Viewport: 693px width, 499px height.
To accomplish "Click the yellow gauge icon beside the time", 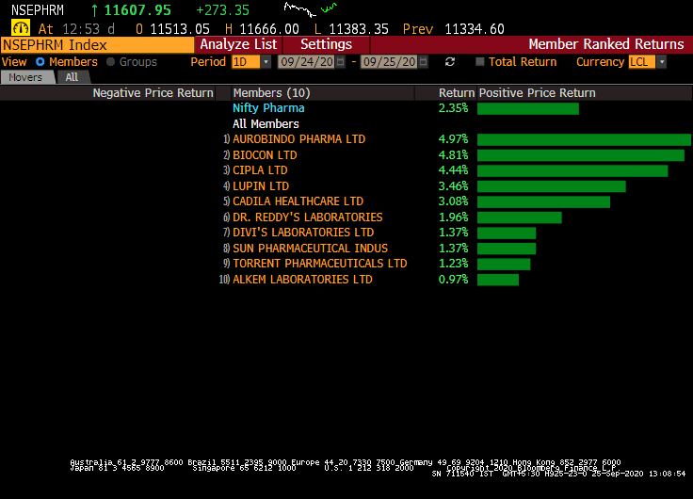I will click(20, 28).
